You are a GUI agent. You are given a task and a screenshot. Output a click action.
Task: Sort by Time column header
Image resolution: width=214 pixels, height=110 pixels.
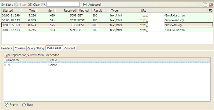[x=29, y=10]
